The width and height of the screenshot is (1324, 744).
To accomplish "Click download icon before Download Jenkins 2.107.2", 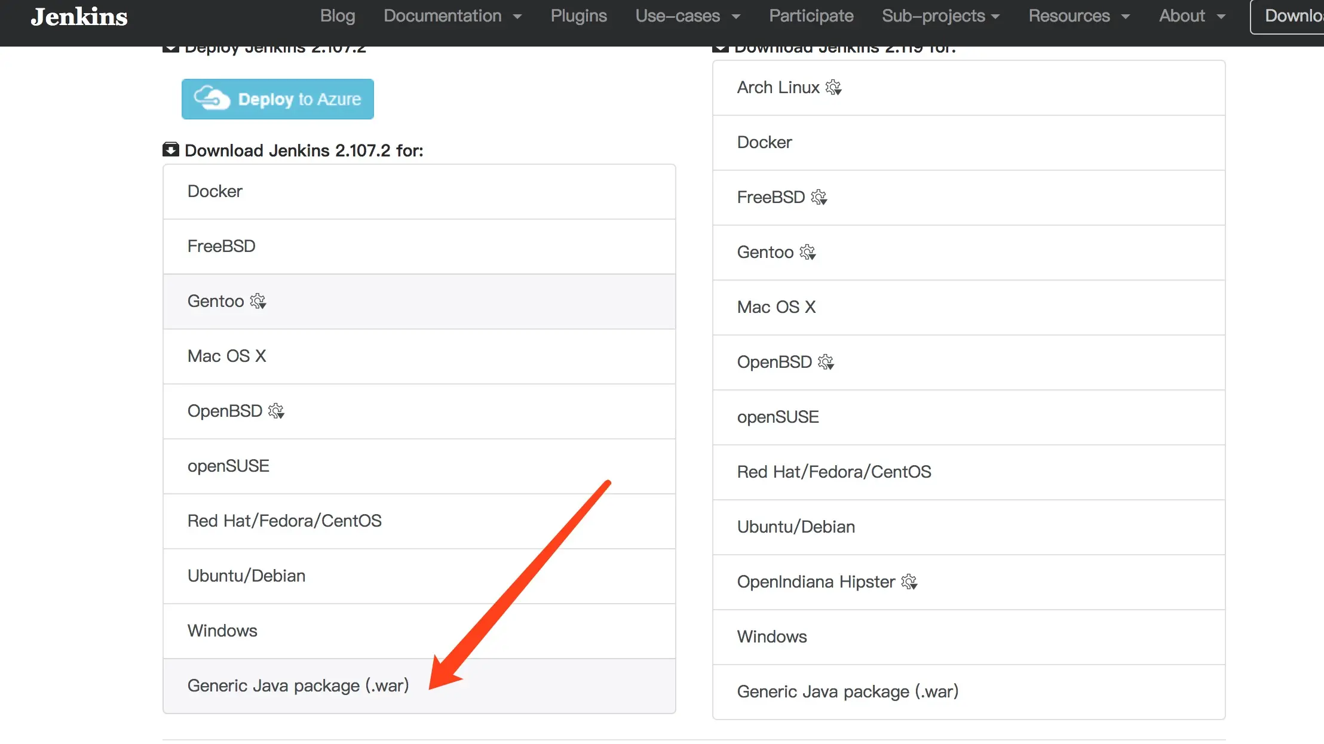I will [171, 150].
